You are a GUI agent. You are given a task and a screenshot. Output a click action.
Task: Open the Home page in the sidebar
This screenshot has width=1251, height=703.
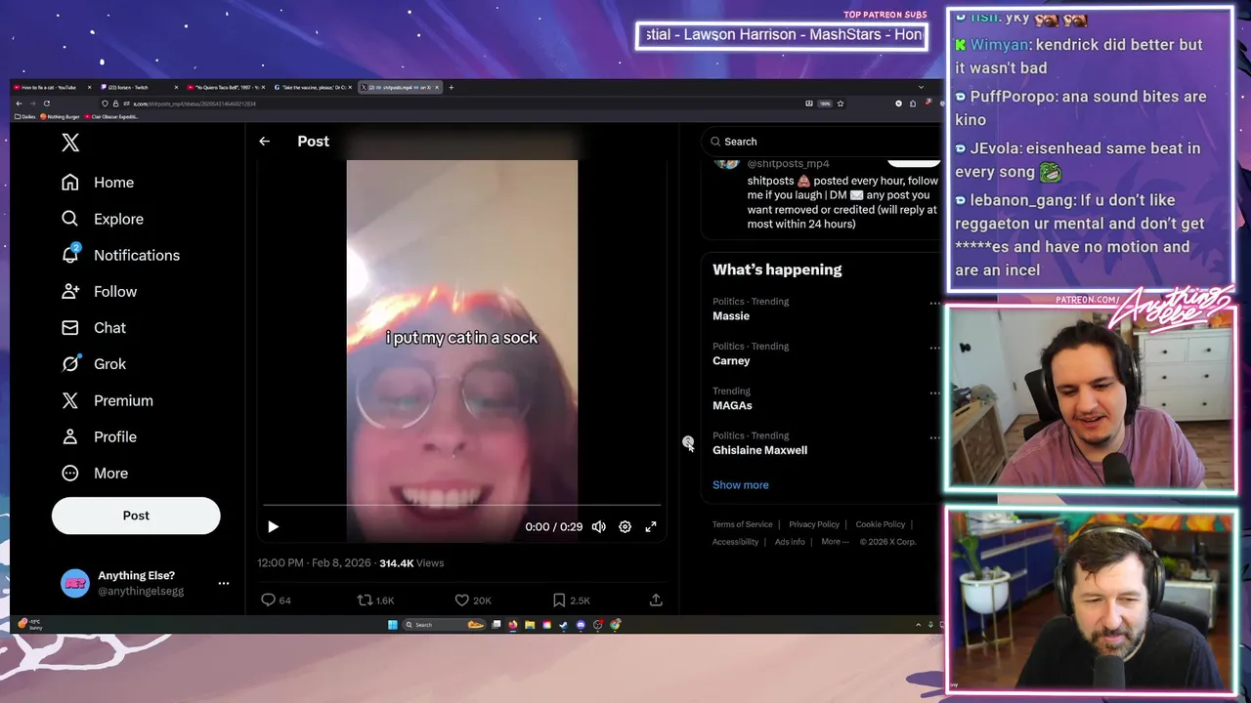98,183
